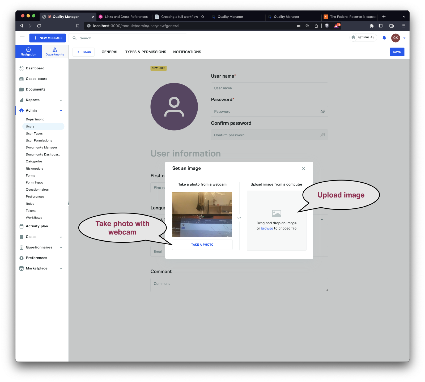The width and height of the screenshot is (425, 382).
Task: Toggle Confirm password visibility eye
Action: [322, 135]
